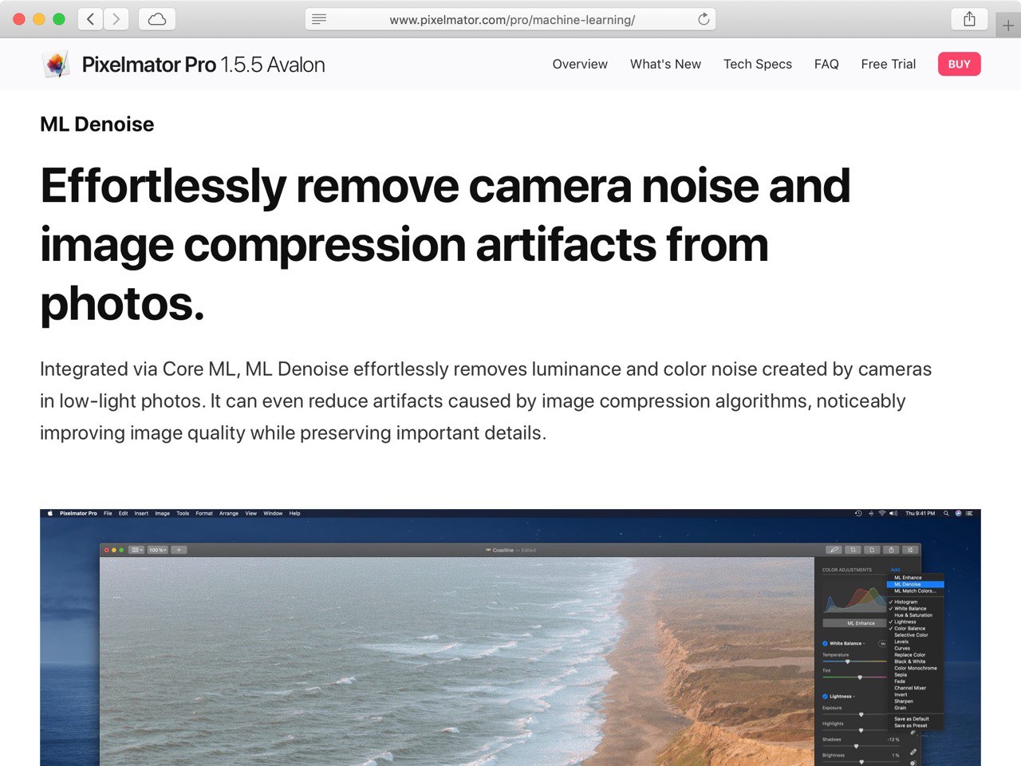Click volume icon in embedded menu bar
Viewport: 1021px width, 766px height.
click(893, 514)
